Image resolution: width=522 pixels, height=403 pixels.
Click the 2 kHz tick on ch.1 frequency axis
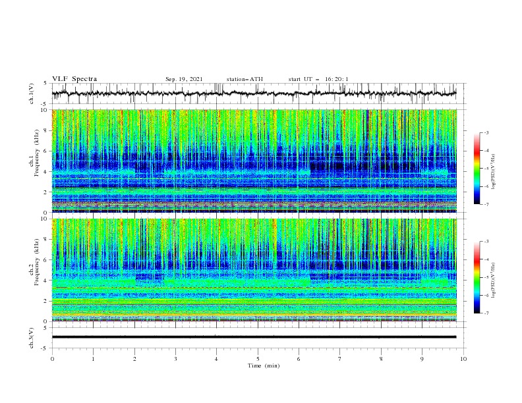pos(46,192)
